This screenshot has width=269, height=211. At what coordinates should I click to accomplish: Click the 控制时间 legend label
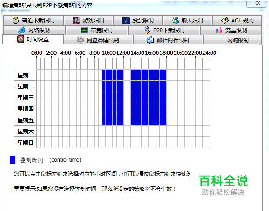pyautogui.click(x=32, y=160)
